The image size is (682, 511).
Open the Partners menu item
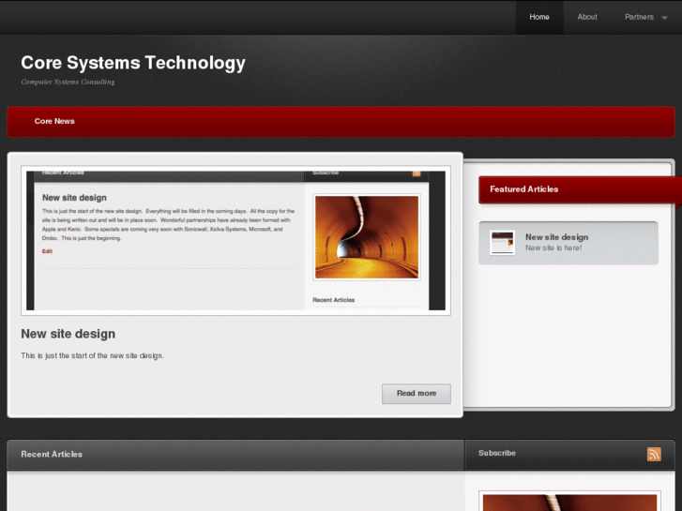639,17
